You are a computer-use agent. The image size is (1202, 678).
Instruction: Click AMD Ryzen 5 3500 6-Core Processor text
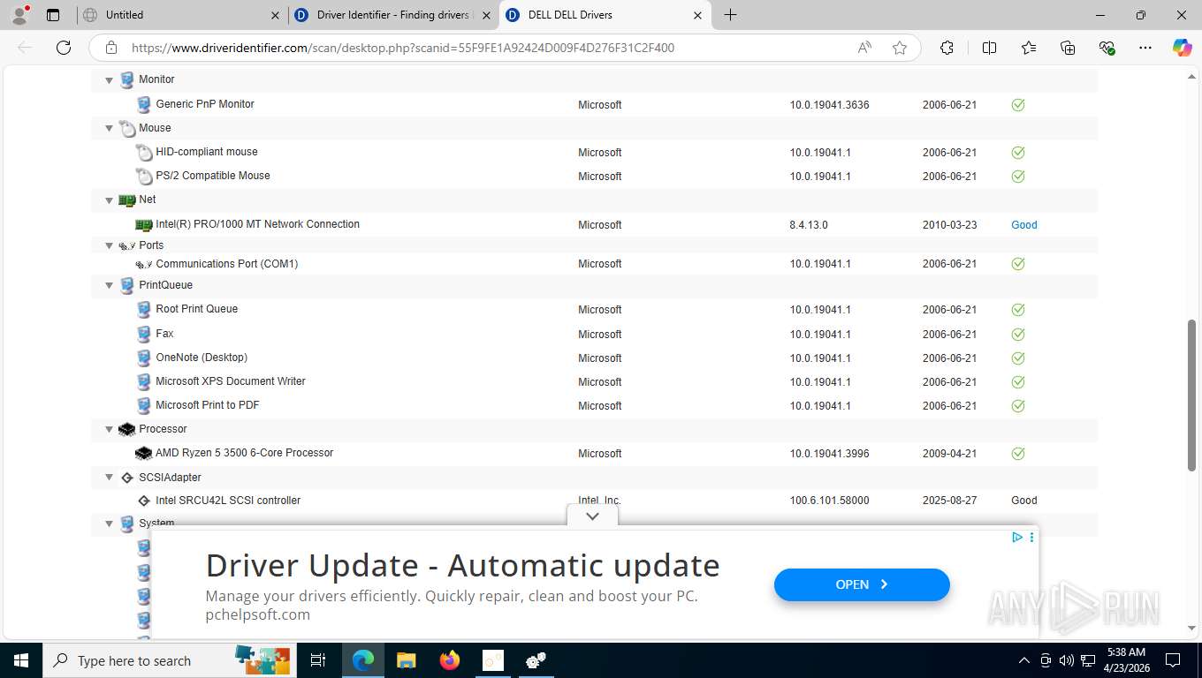click(x=245, y=453)
